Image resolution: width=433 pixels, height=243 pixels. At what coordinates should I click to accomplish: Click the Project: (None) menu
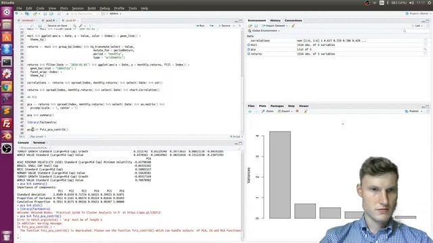[x=418, y=13]
